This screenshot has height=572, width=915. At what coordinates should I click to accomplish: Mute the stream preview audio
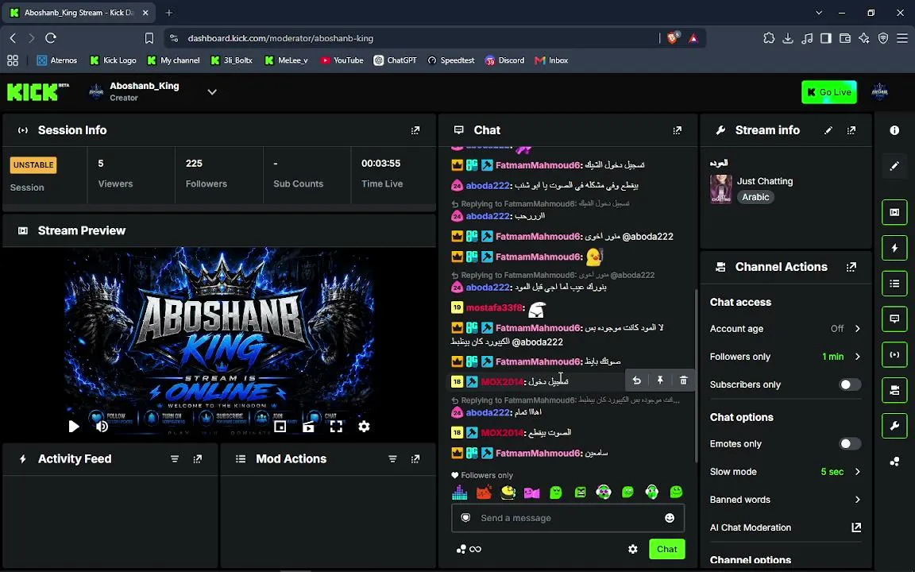point(102,427)
